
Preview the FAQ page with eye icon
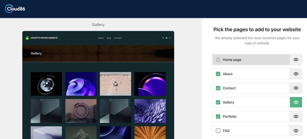296,131
